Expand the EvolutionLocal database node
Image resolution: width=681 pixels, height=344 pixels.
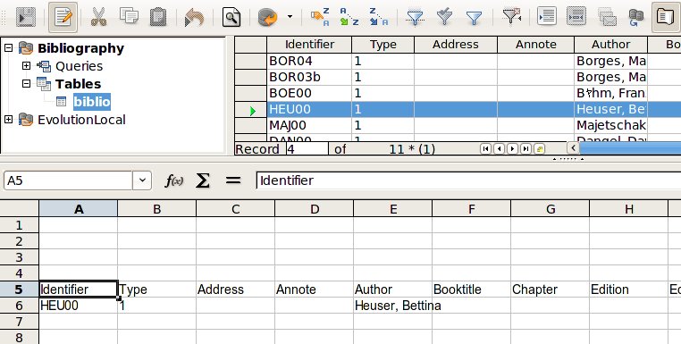coord(8,120)
